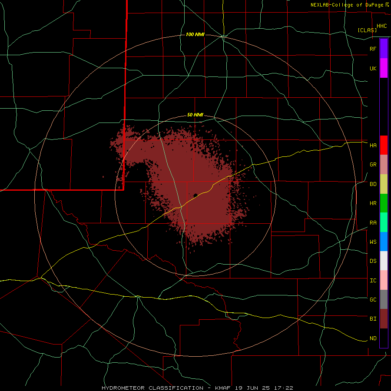Click the 'DS' legend label
Viewport: 391px width, 391px height.
click(373, 261)
